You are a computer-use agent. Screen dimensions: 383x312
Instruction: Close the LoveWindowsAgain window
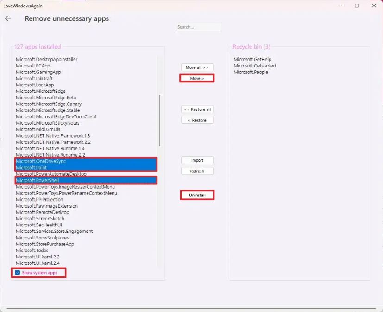coord(374,6)
